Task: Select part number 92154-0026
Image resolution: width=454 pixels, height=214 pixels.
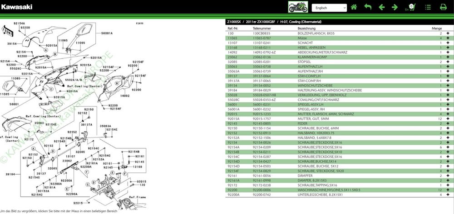Action: (x=262, y=143)
